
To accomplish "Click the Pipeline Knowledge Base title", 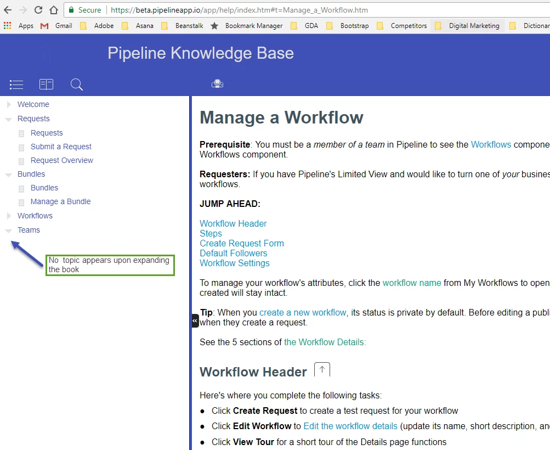I will (x=201, y=53).
